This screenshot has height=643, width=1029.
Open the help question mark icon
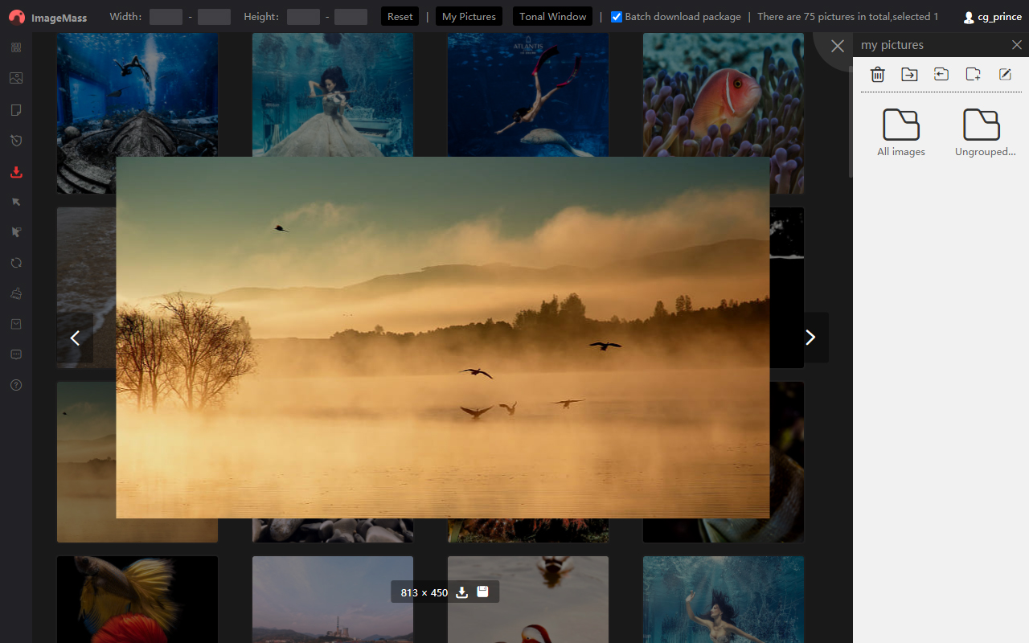pyautogui.click(x=16, y=385)
